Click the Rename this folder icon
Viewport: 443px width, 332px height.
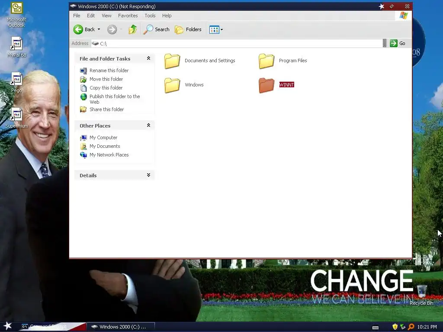[83, 70]
